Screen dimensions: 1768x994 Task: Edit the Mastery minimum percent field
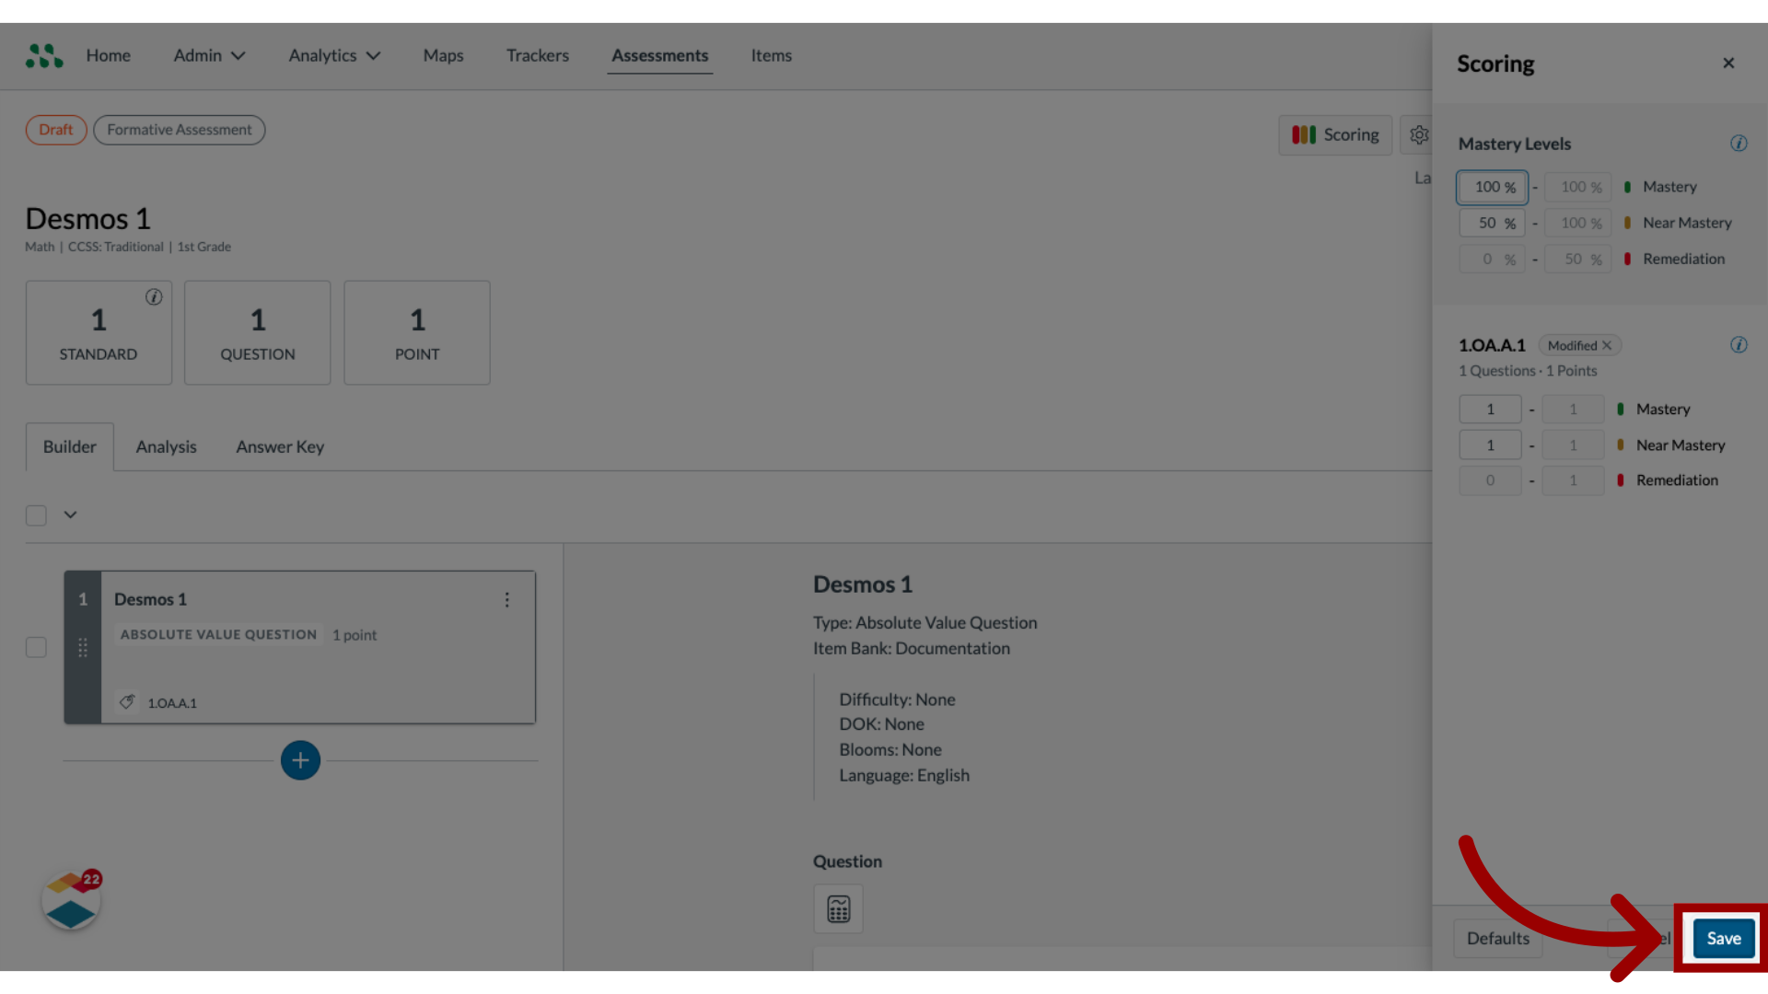pos(1492,187)
